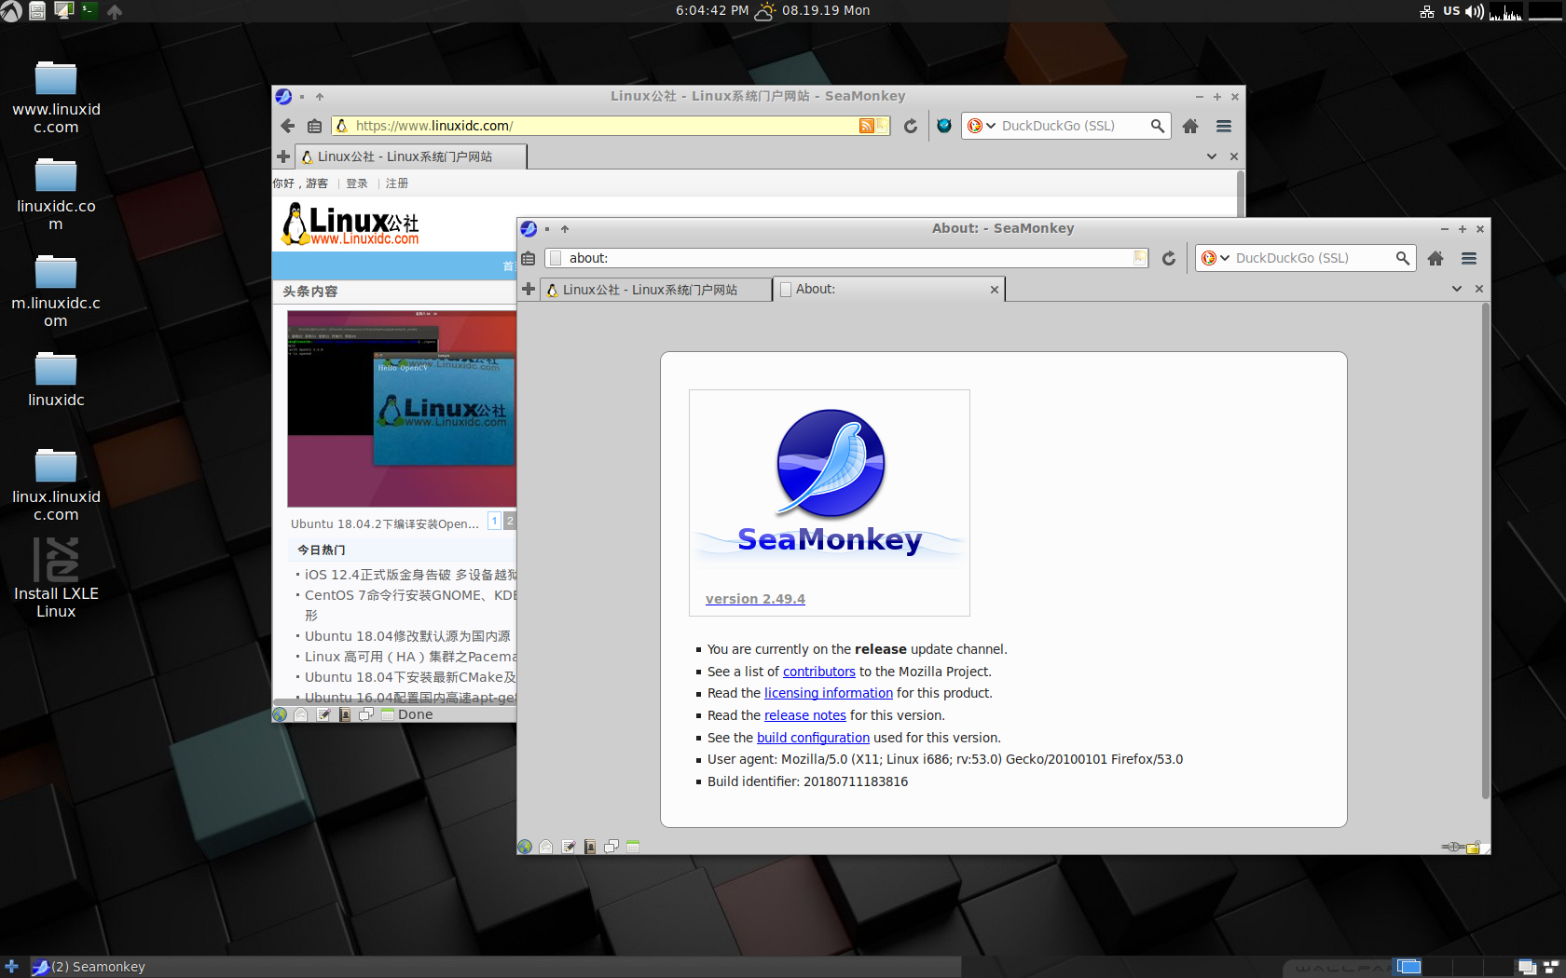
Task: Reload the About: page with the refresh icon
Action: (x=1169, y=258)
